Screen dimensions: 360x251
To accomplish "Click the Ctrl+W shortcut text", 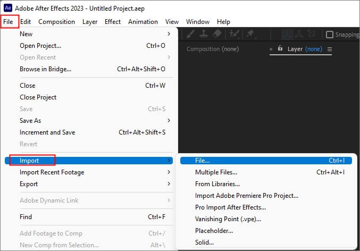I will point(155,86).
